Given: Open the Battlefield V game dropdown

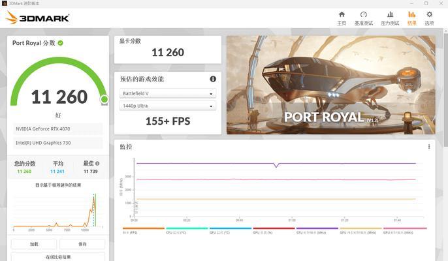Looking at the screenshot, I should 168,93.
